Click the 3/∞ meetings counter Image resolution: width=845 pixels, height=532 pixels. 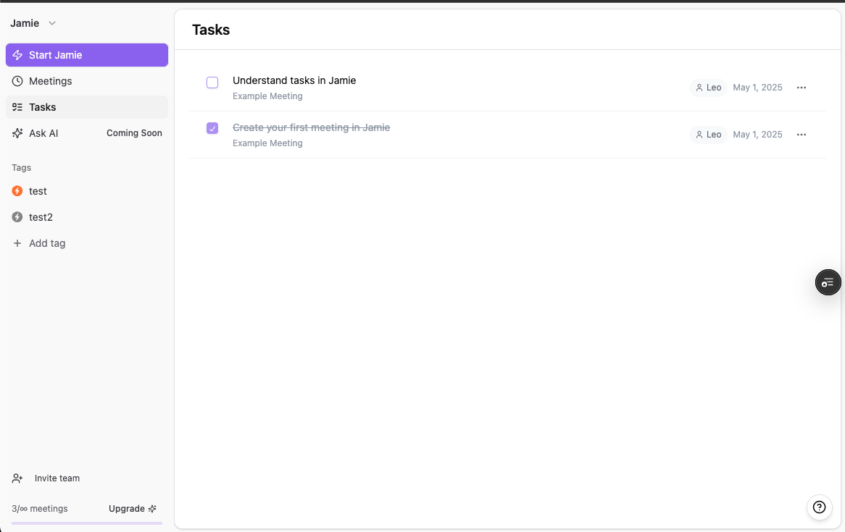(x=40, y=508)
